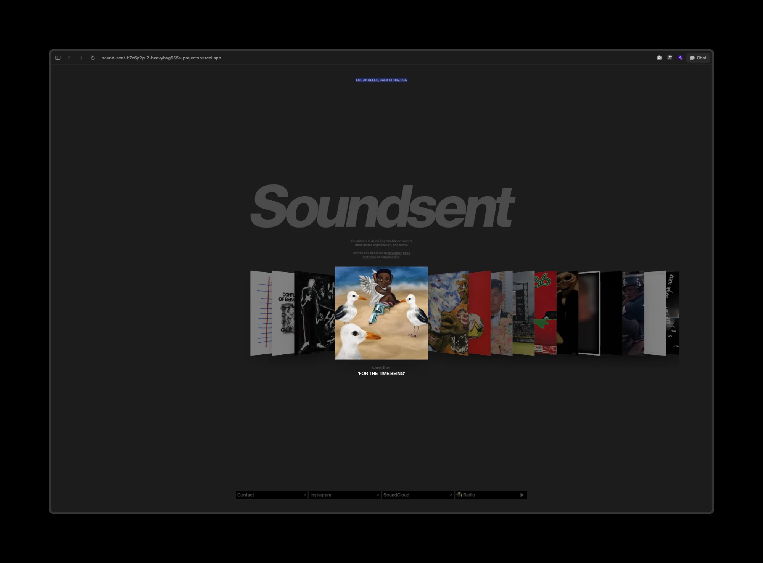Click the 'Soundsent is a Los Angeles based record' text
This screenshot has width=763, height=563.
(381, 241)
